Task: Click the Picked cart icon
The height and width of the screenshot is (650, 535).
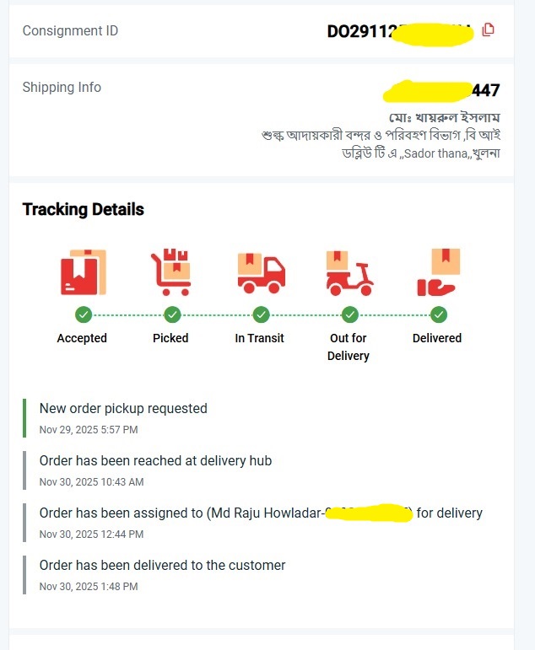Action: click(x=170, y=272)
